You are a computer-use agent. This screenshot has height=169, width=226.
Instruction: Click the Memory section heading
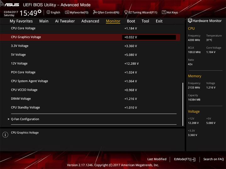pos(195,76)
